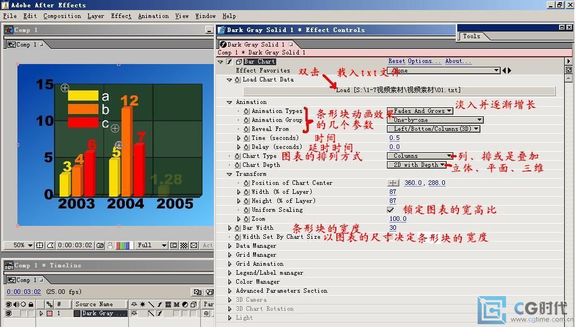
Task: Open the Chart Type Columns dropdown
Action: [x=420, y=156]
